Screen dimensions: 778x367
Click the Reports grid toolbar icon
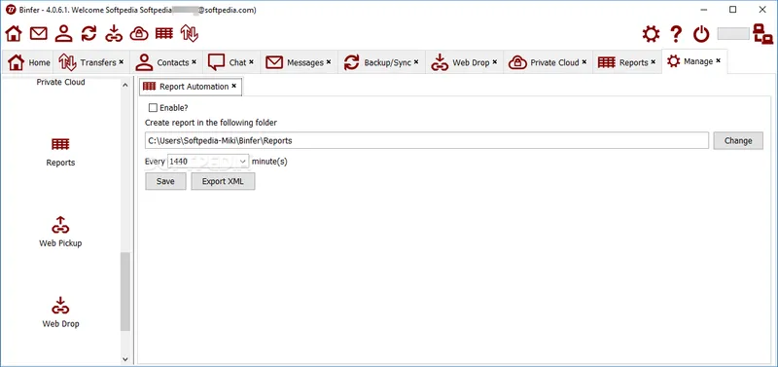coord(164,34)
